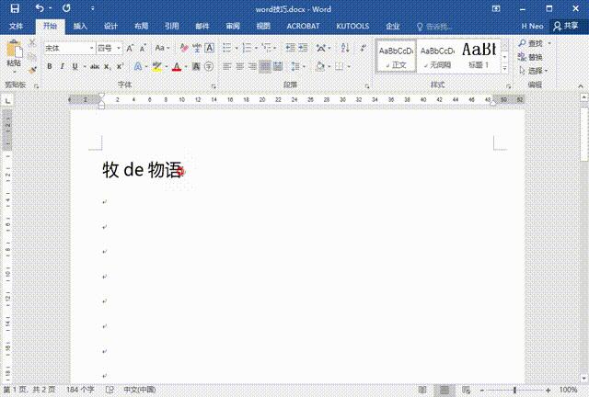This screenshot has height=397, width=589.
Task: Select the Format Painter brush
Action: pos(32,70)
